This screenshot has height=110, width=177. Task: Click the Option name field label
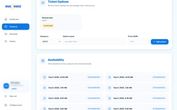pos(69,36)
